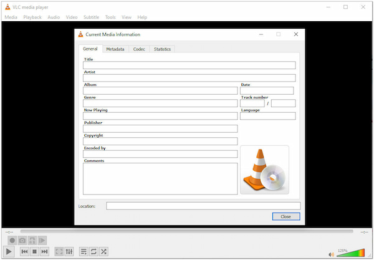Toggle fullscreen video mode icon

(59, 251)
